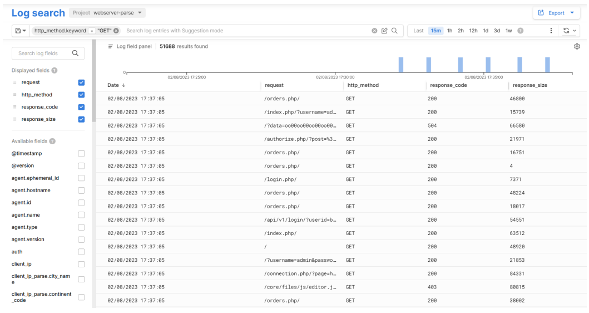The image size is (589, 313).
Task: Open the saved queries dropdown
Action: (x=21, y=31)
